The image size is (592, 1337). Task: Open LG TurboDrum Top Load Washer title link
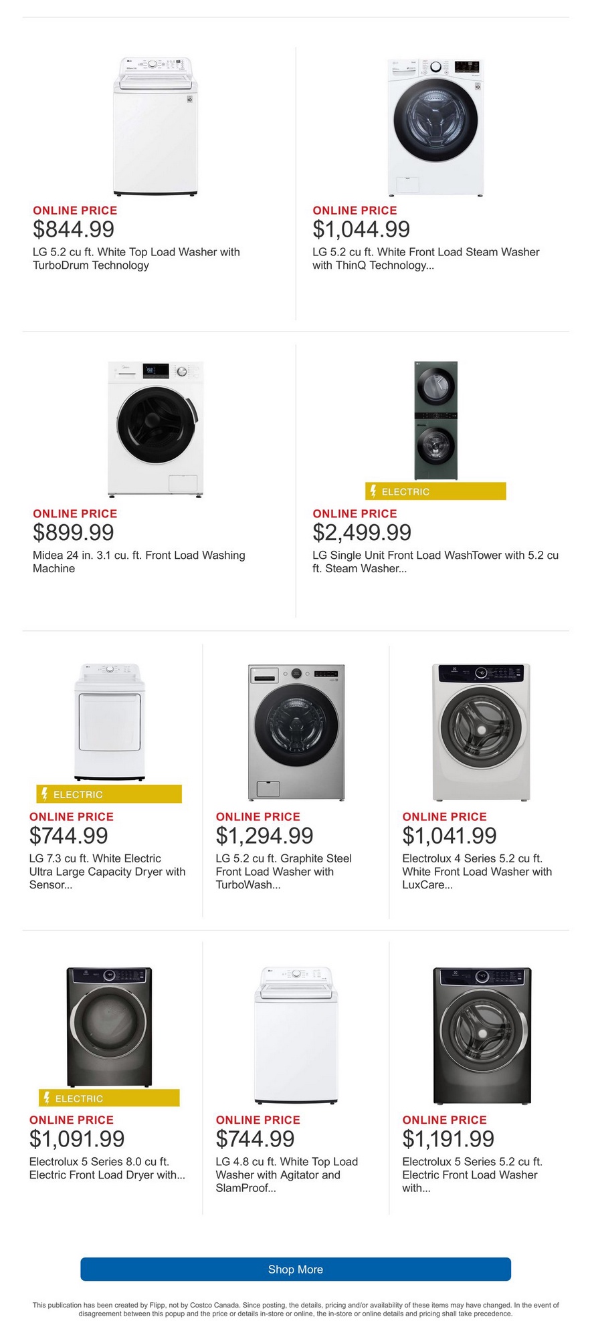(136, 259)
